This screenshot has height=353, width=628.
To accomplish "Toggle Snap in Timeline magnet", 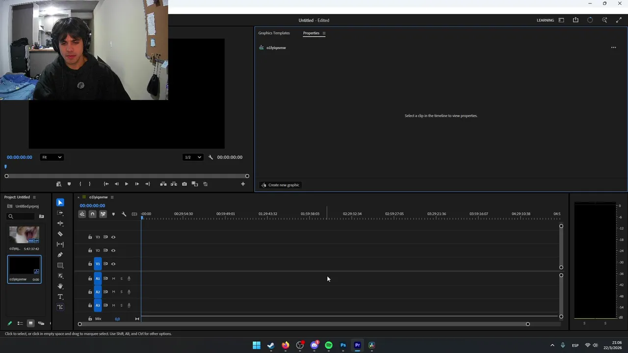I will (x=92, y=214).
